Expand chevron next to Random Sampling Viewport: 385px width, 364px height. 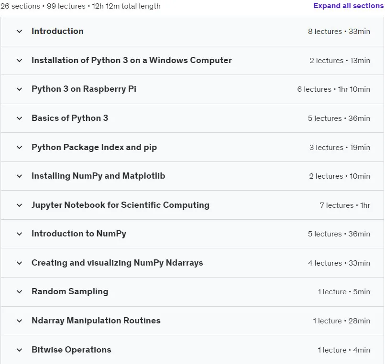click(20, 292)
